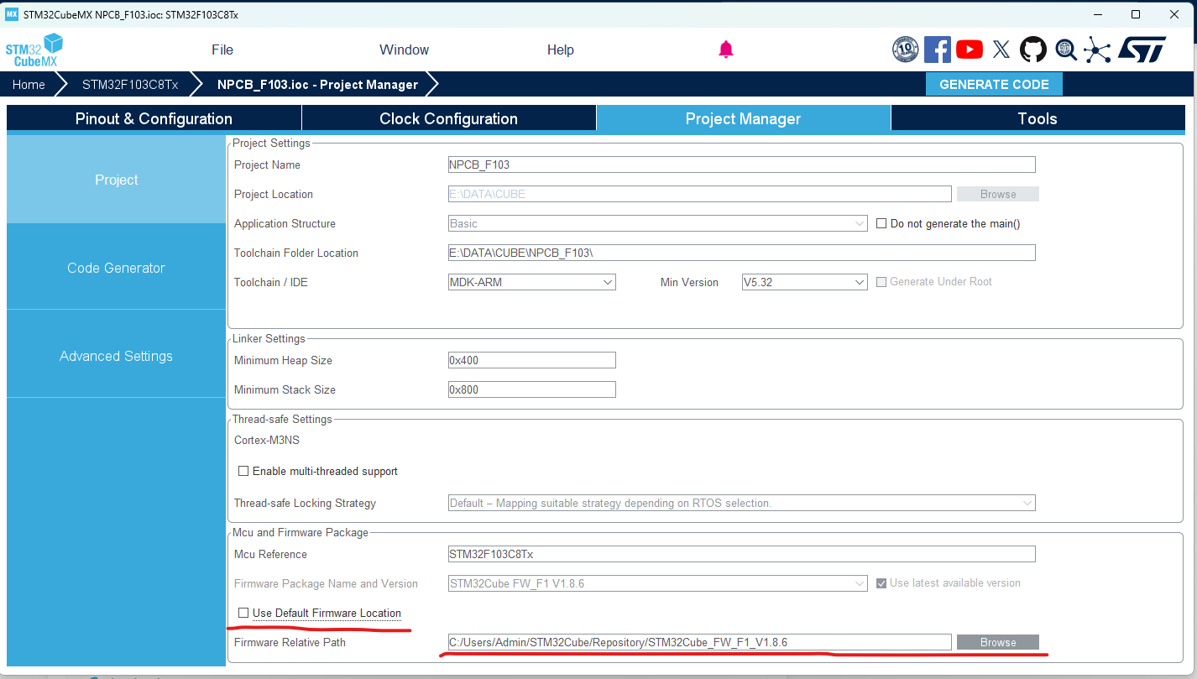The width and height of the screenshot is (1197, 679).
Task: Click the Minimum Heap Size field
Action: point(531,361)
